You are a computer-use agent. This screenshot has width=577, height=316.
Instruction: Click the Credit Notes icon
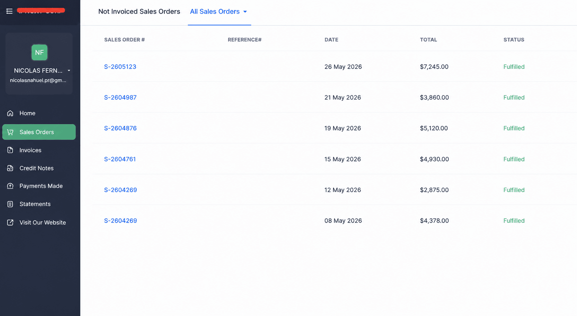10,168
